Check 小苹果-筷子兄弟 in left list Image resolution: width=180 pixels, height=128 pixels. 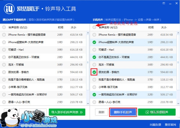tap(4, 87)
